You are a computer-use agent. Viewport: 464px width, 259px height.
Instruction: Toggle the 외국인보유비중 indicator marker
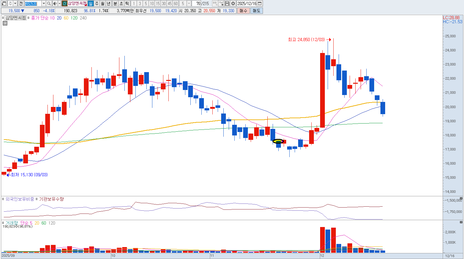coord(3,199)
